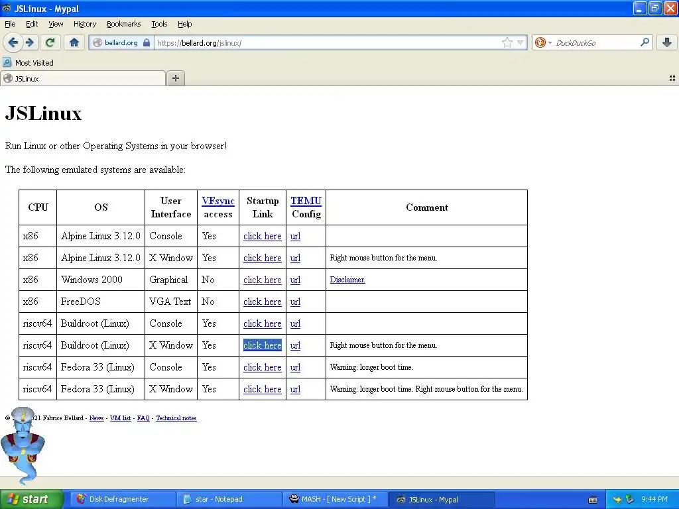Open the Technical notes footer link
This screenshot has height=509, width=679.
click(176, 418)
